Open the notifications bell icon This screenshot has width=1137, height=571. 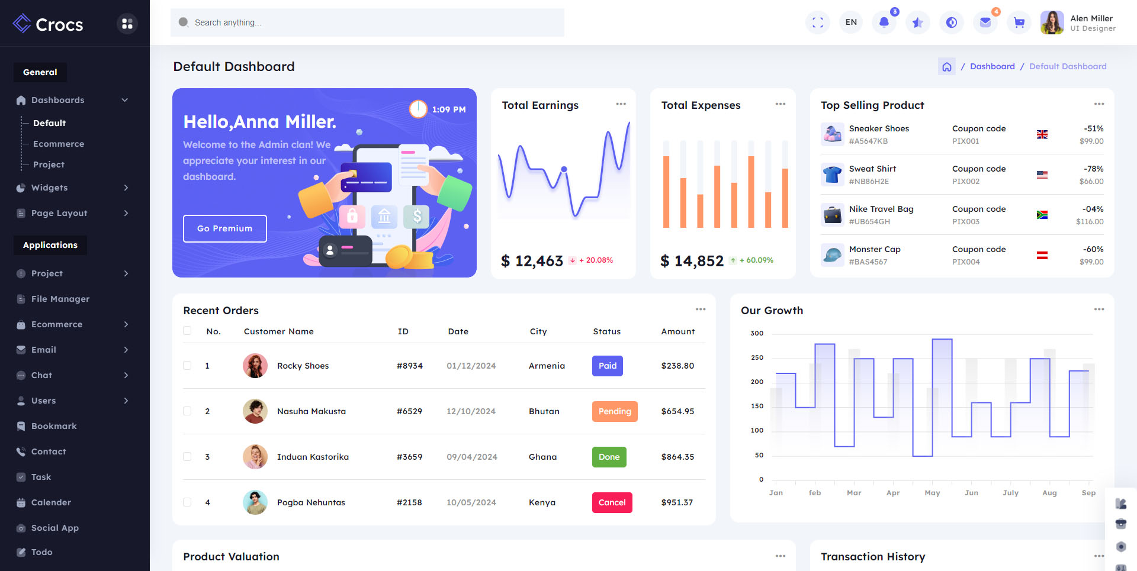[884, 22]
